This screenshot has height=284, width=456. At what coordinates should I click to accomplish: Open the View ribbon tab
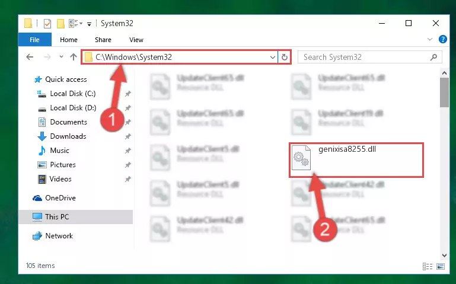[x=136, y=40]
